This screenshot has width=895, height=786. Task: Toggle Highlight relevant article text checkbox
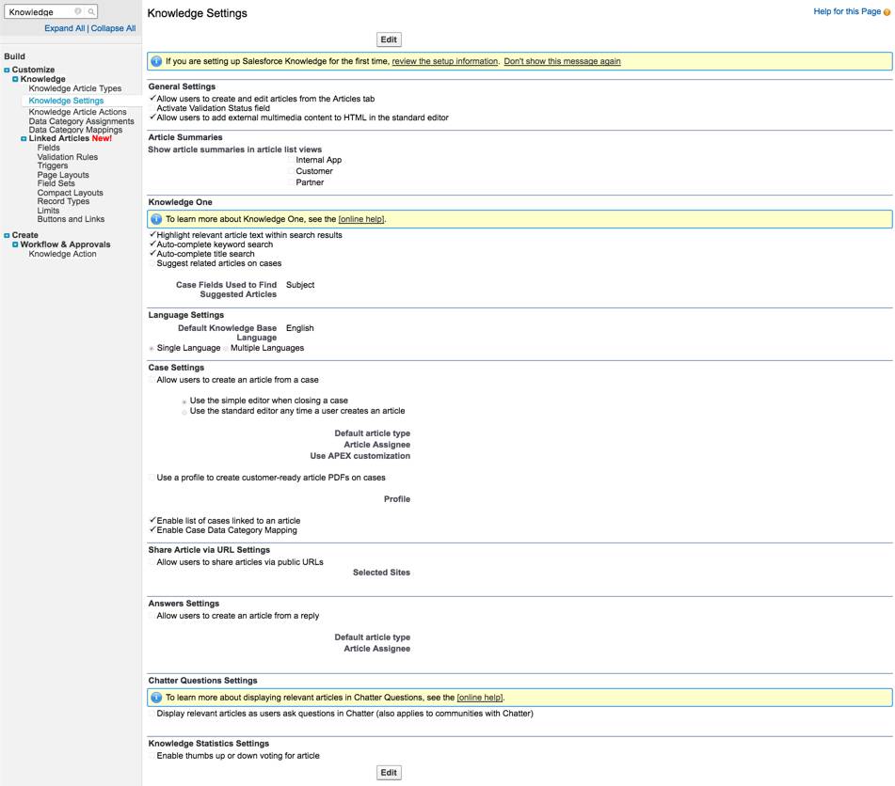152,235
